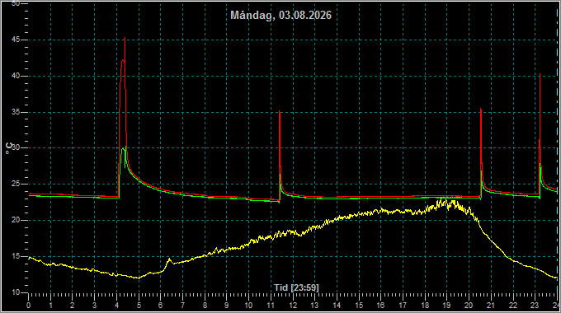Click hour 16 on the time axis

[380, 306]
